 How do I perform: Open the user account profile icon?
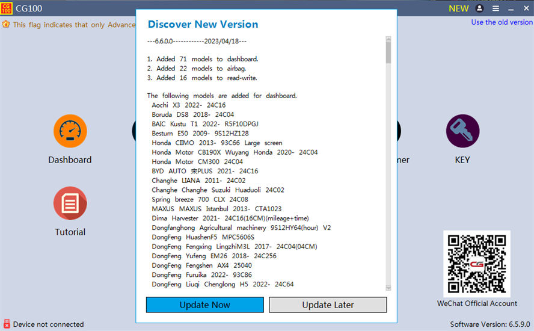[479, 8]
